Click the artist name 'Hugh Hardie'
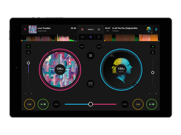The height and width of the screenshot is (135, 181). 42,31
